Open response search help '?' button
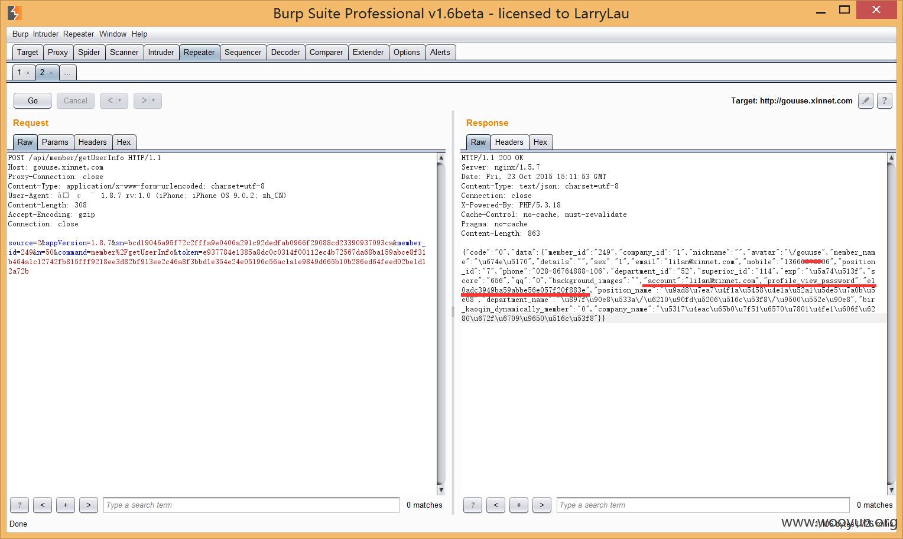This screenshot has width=903, height=539. click(473, 505)
